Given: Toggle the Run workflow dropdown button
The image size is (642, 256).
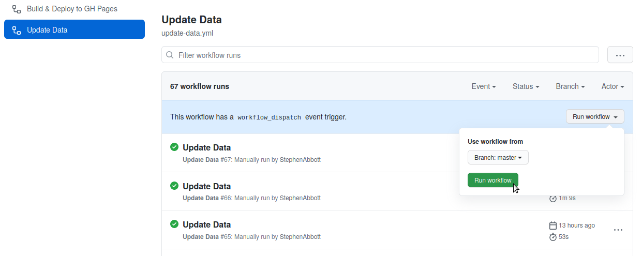Looking at the screenshot, I should (x=595, y=117).
